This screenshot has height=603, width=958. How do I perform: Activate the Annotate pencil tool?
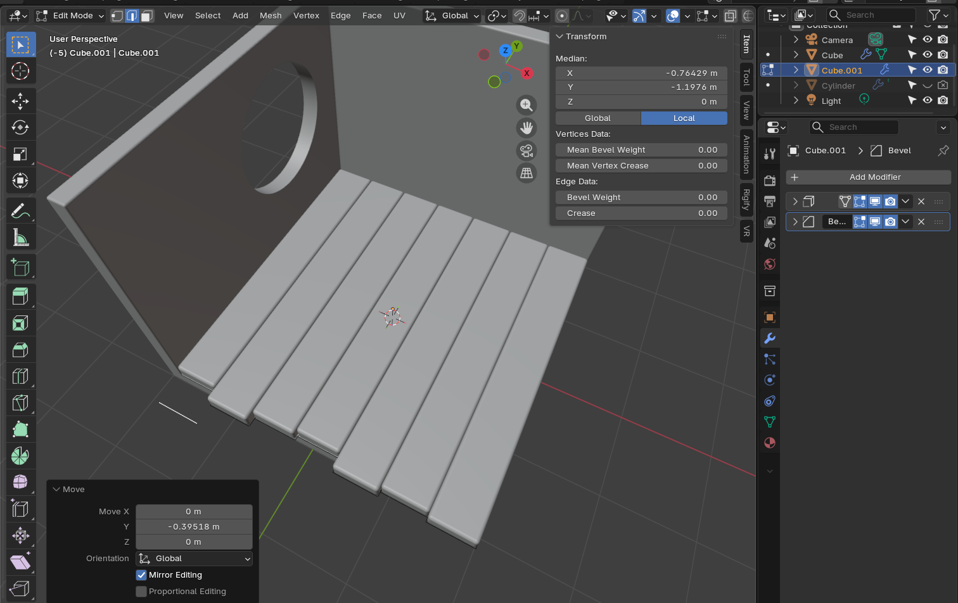20,211
